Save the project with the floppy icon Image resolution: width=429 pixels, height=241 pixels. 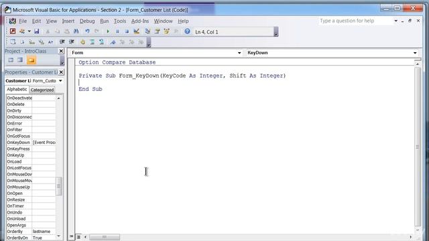(x=36, y=31)
